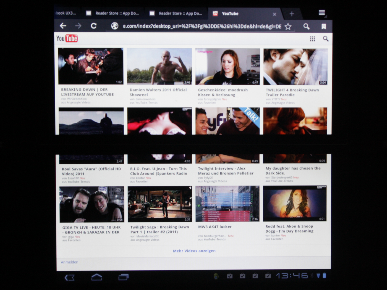Image resolution: width=387 pixels, height=290 pixels.
Task: Go back with the browser back arrow
Action: (63, 26)
